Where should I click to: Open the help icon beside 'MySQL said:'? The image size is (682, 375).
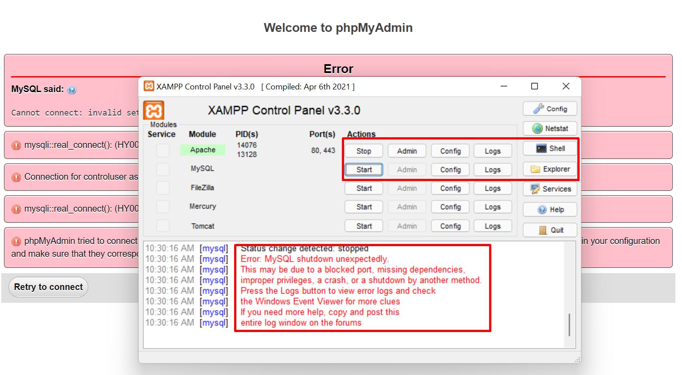point(72,89)
